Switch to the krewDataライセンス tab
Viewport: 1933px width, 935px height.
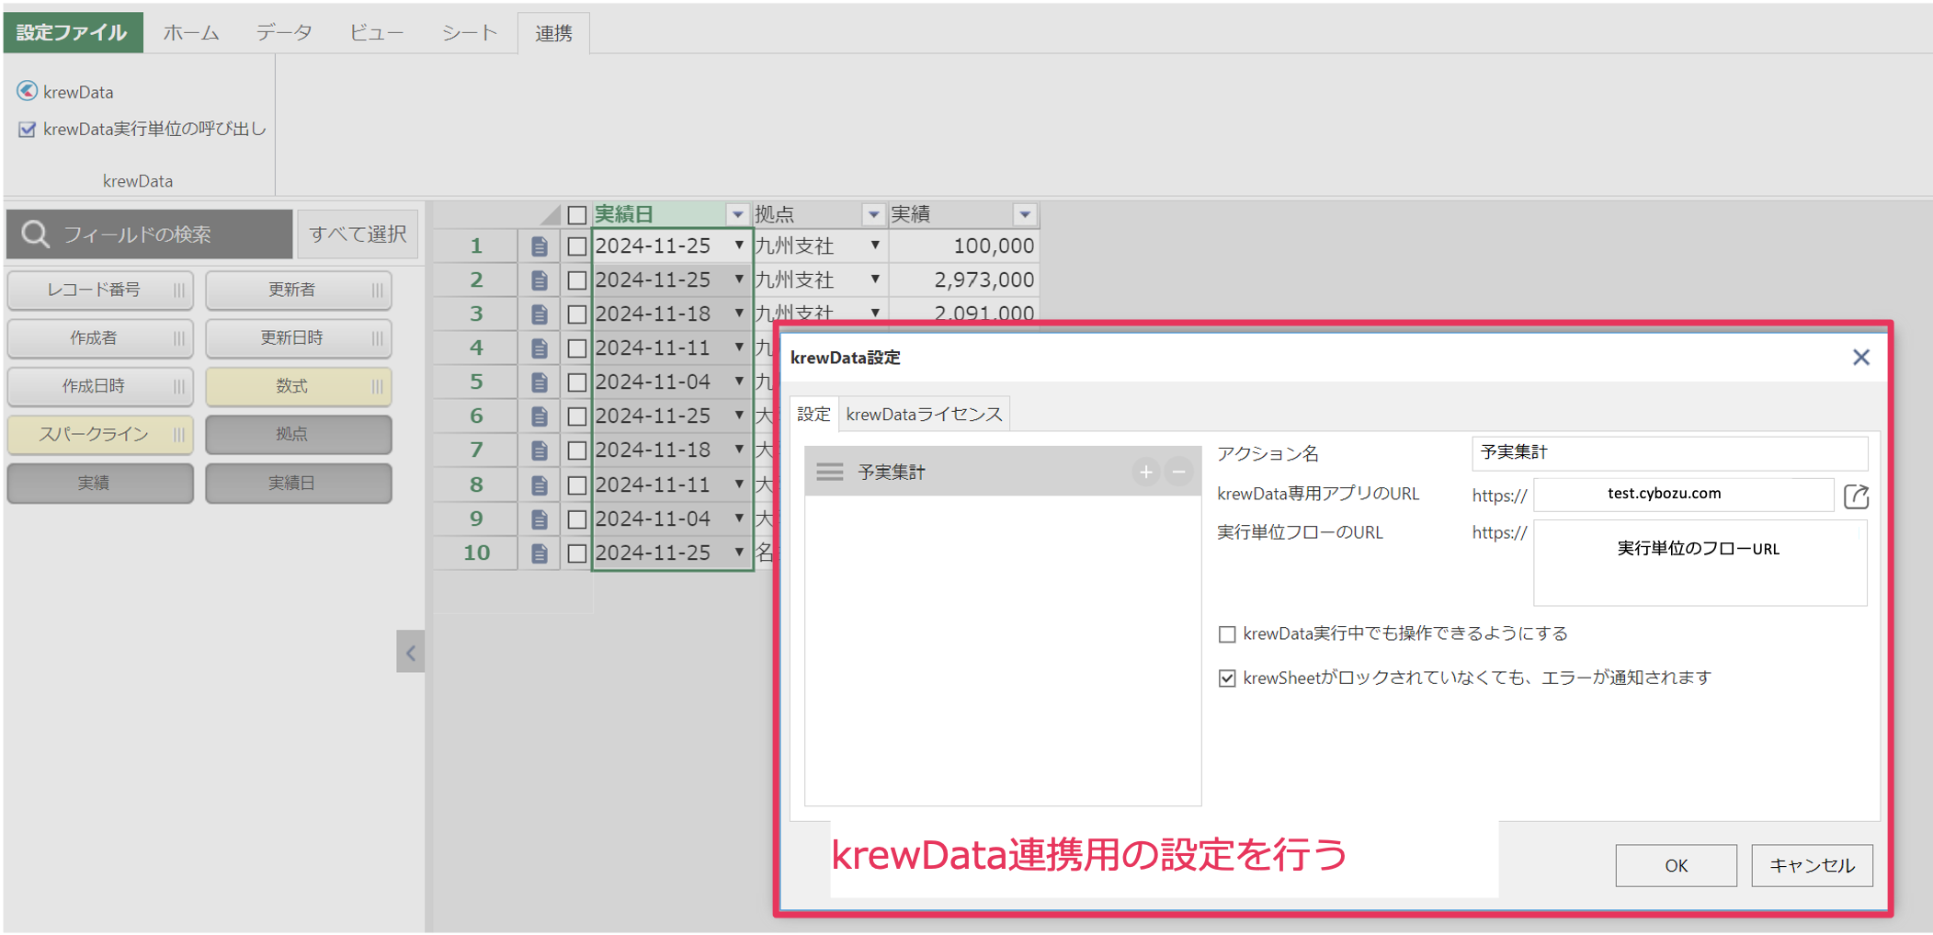point(924,415)
